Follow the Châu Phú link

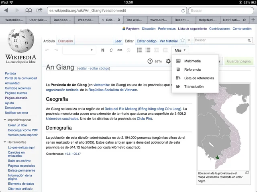[x=145, y=119]
